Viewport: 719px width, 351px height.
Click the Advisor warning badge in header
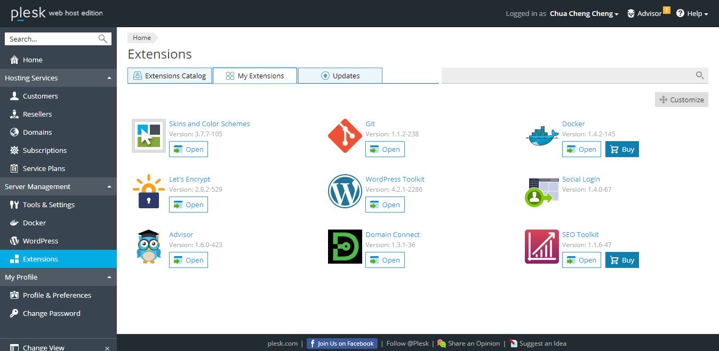tap(667, 10)
